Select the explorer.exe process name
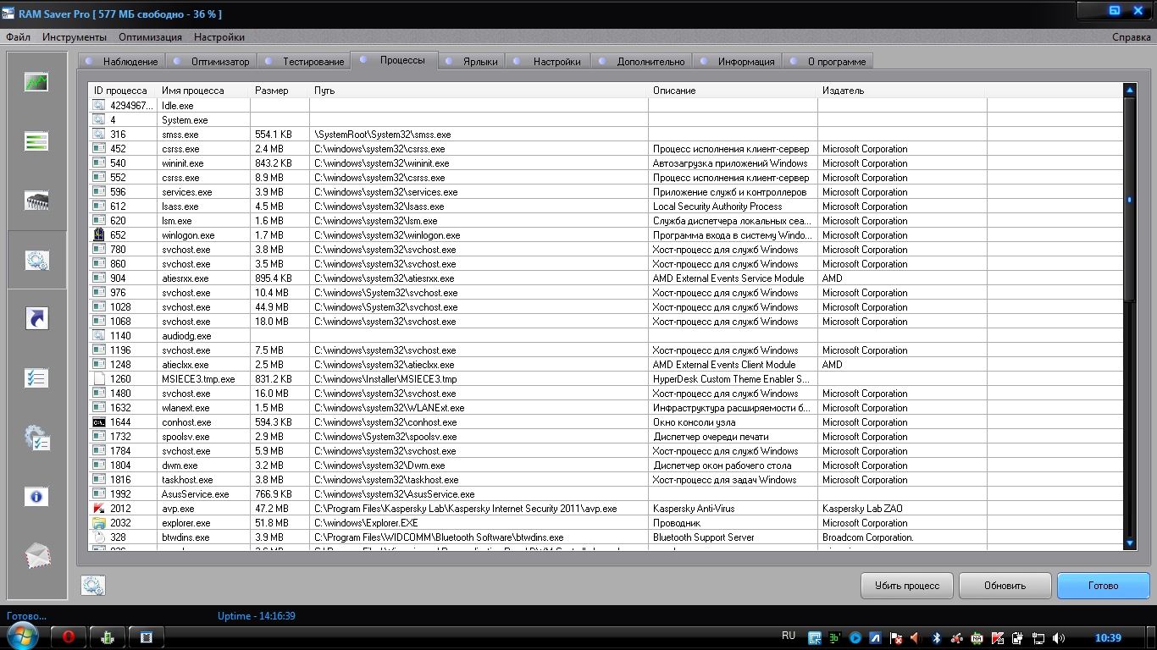The image size is (1157, 650). click(185, 523)
